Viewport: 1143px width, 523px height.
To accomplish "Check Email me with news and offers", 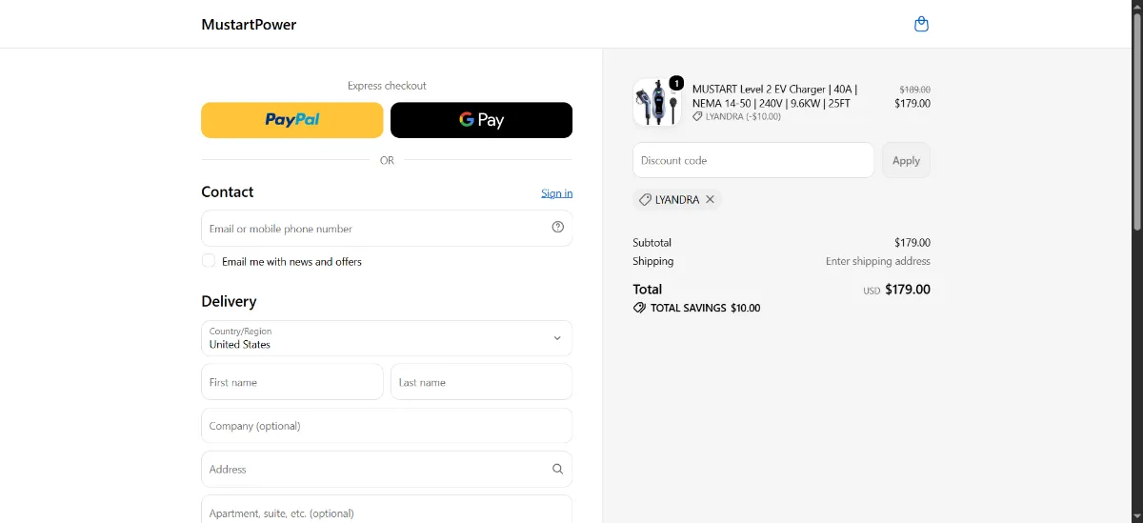I will click(209, 260).
